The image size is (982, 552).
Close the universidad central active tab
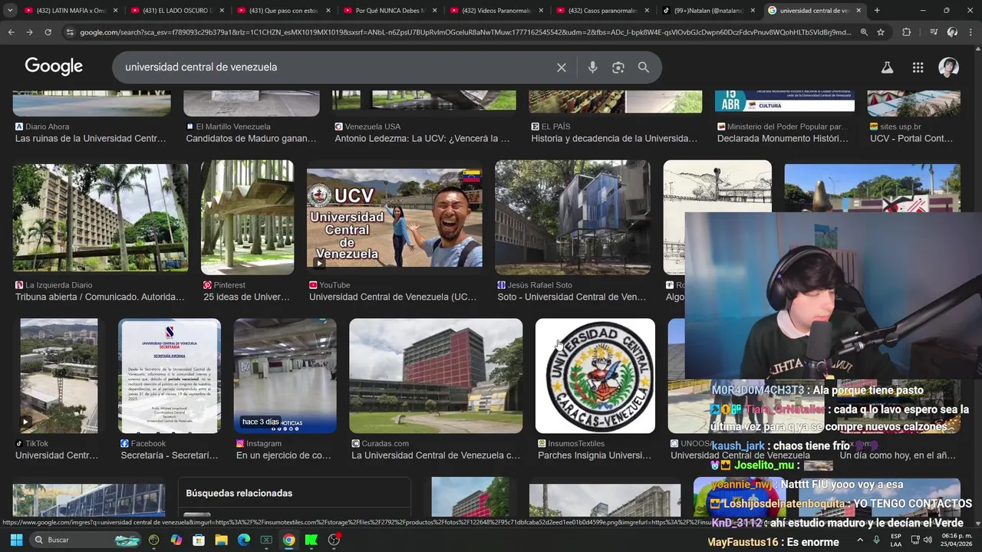click(858, 11)
